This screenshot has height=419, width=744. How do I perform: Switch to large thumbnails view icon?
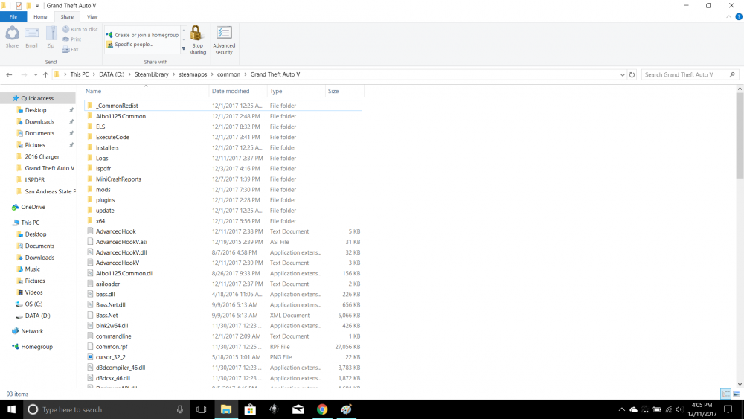click(737, 394)
